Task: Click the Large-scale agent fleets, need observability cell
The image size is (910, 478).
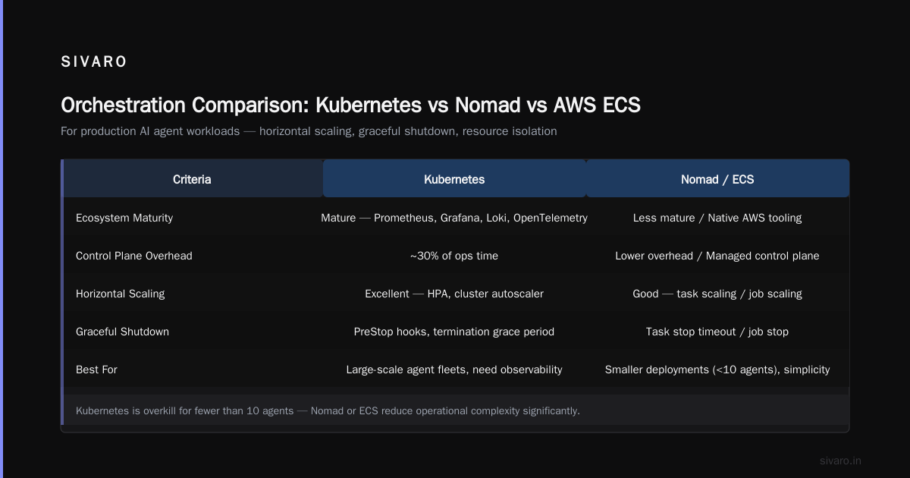Action: (454, 370)
